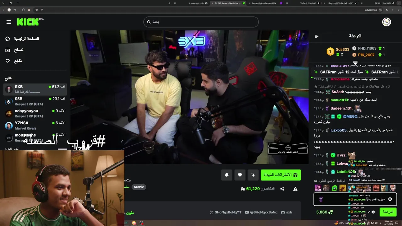Open a new browser tab with plus

pyautogui.click(x=169, y=3)
